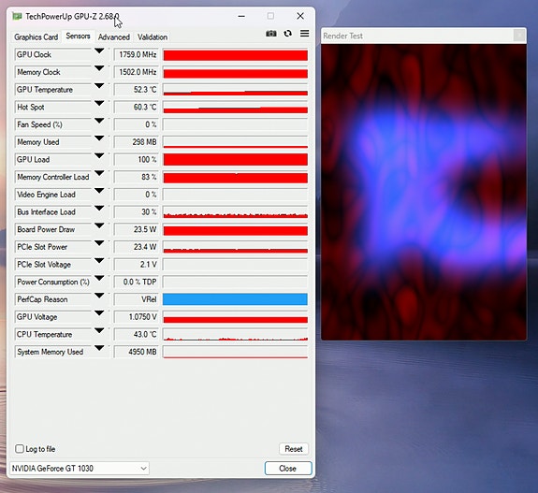Viewport: 538px width, 493px height.
Task: Enable the Log to file checkbox
Action: [x=20, y=449]
